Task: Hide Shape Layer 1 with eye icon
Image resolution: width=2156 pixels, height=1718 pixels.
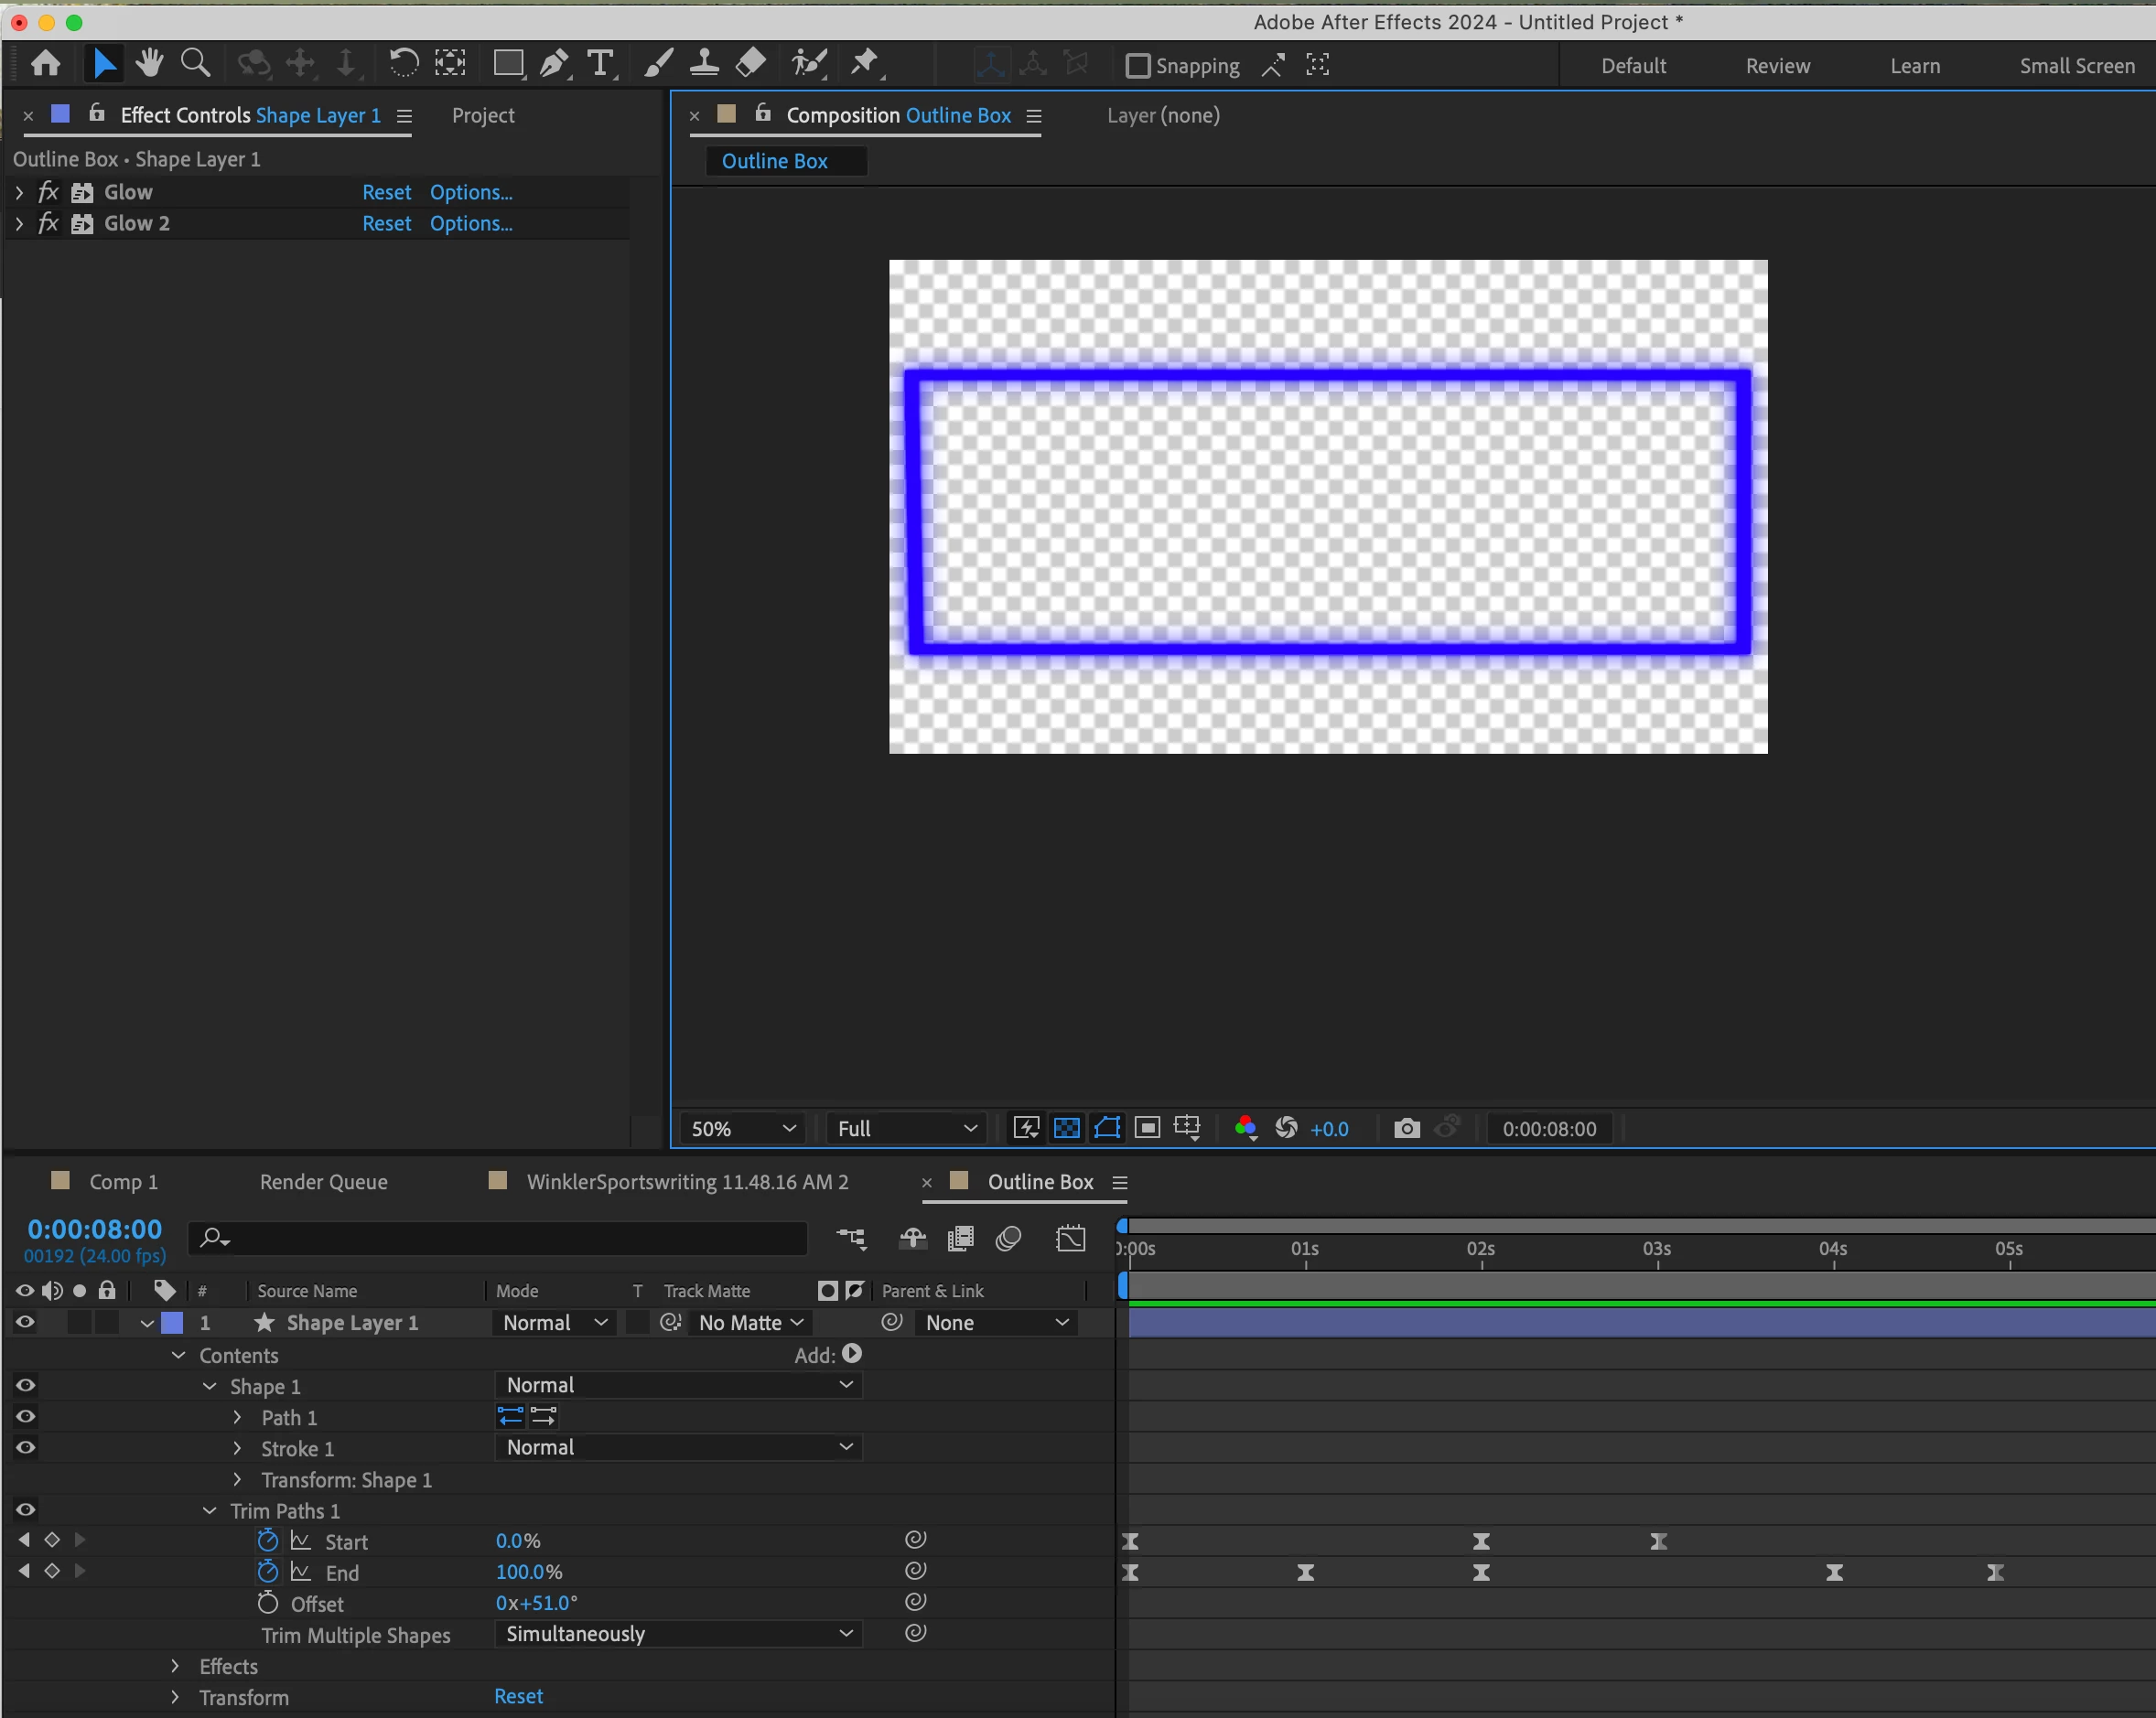Action: 26,1322
